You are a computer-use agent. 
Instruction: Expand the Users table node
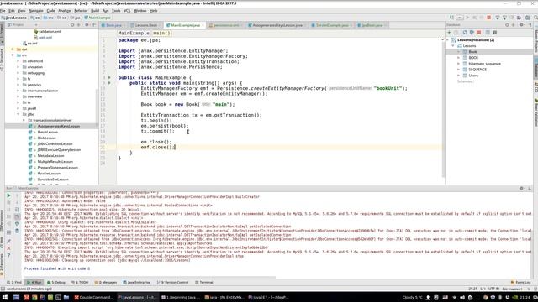[458, 75]
